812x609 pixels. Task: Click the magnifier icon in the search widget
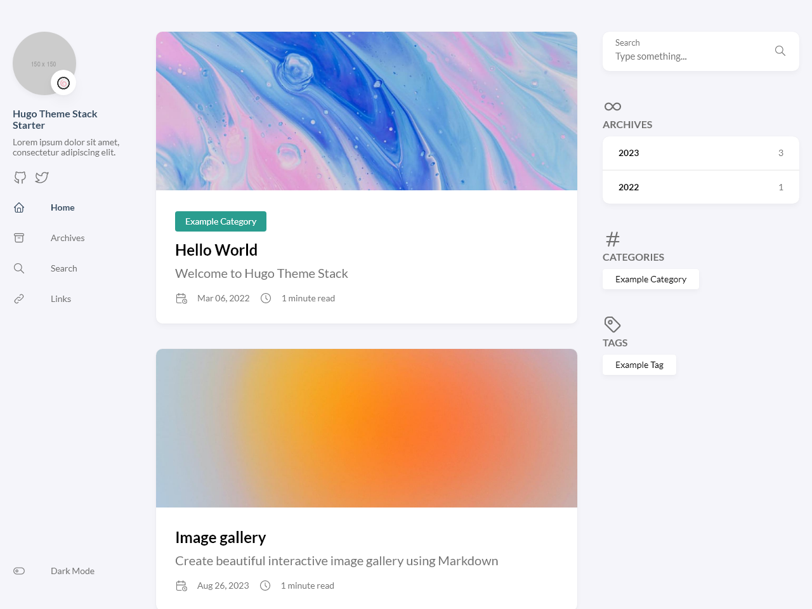click(x=780, y=51)
